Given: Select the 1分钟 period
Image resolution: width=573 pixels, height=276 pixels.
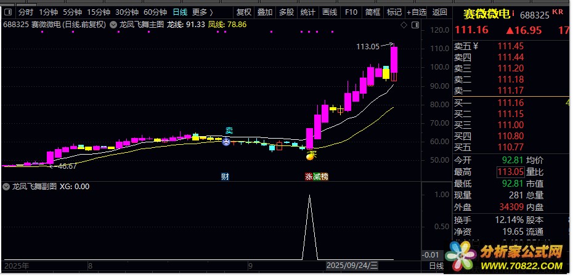Looking at the screenshot, I should coord(48,12).
